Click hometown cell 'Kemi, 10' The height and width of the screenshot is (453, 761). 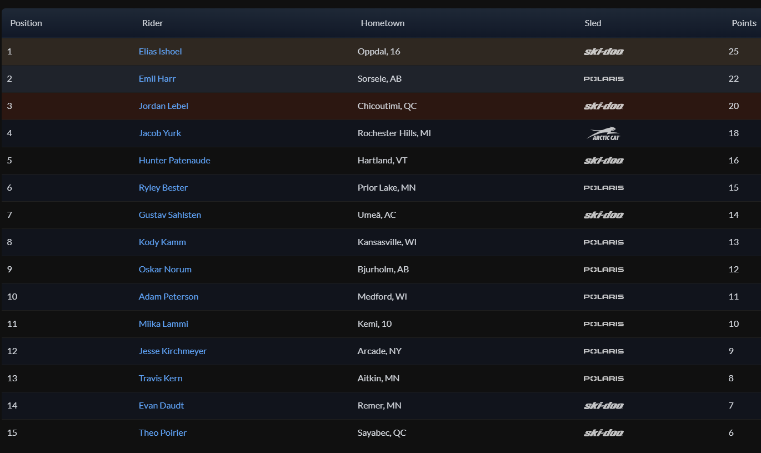tap(374, 323)
